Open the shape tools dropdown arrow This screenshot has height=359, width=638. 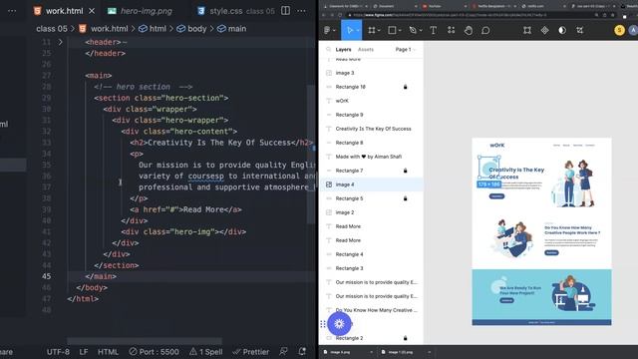pos(400,31)
